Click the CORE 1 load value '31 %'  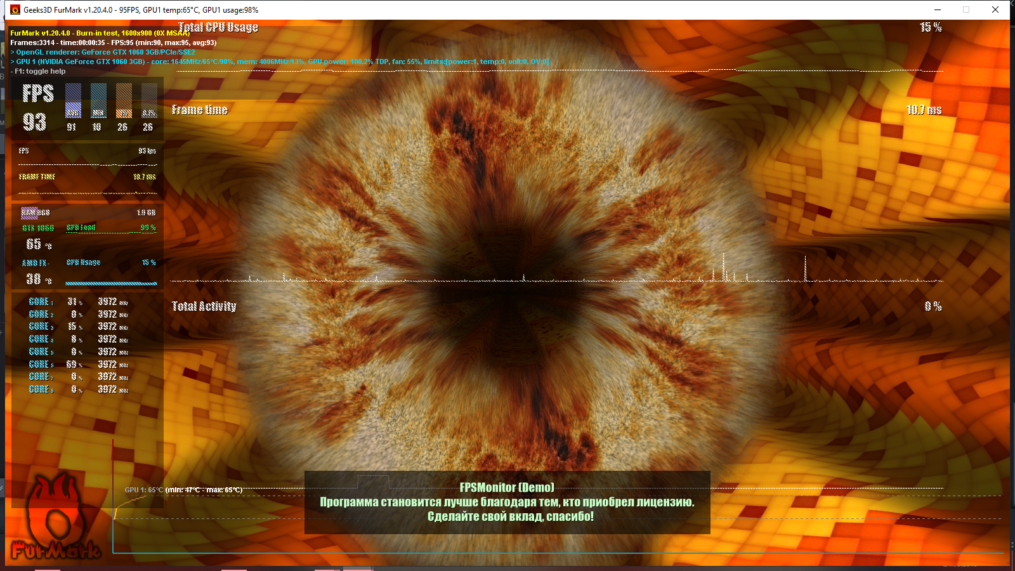tap(75, 302)
